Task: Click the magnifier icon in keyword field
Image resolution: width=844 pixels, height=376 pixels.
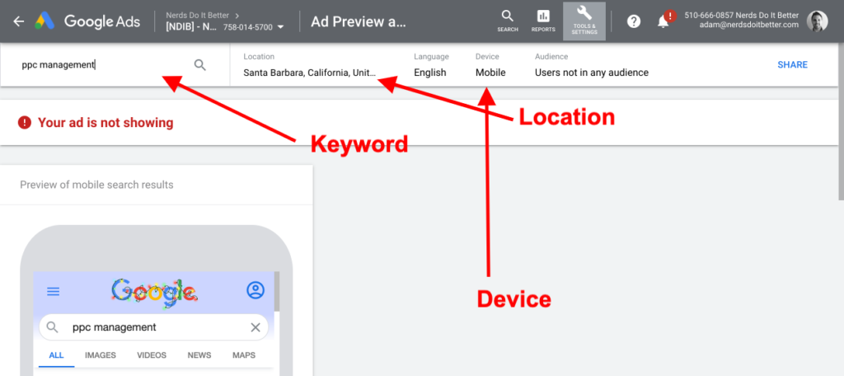Action: coord(199,65)
